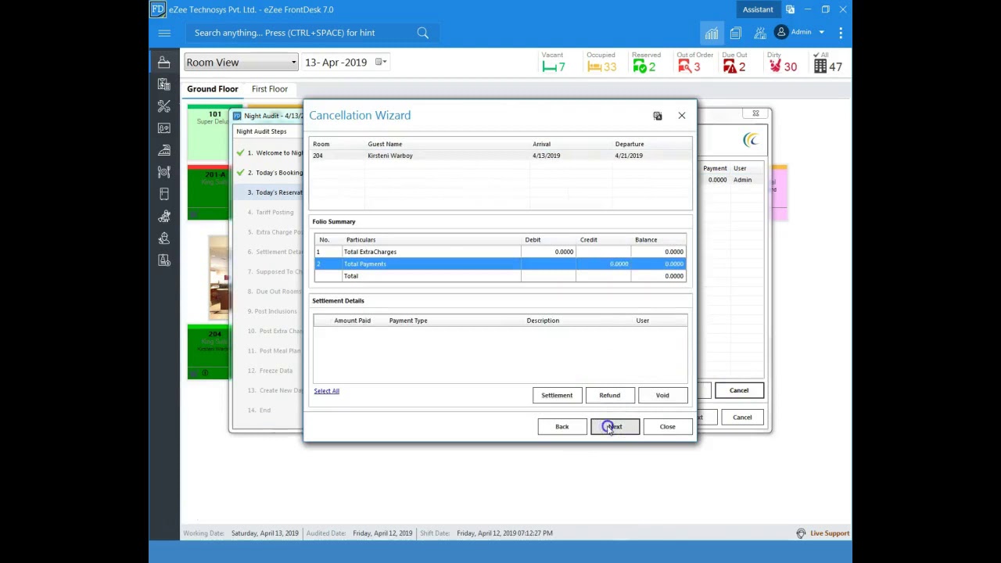Click the Void button
Screen dimensions: 1001x563
tap(662, 396)
